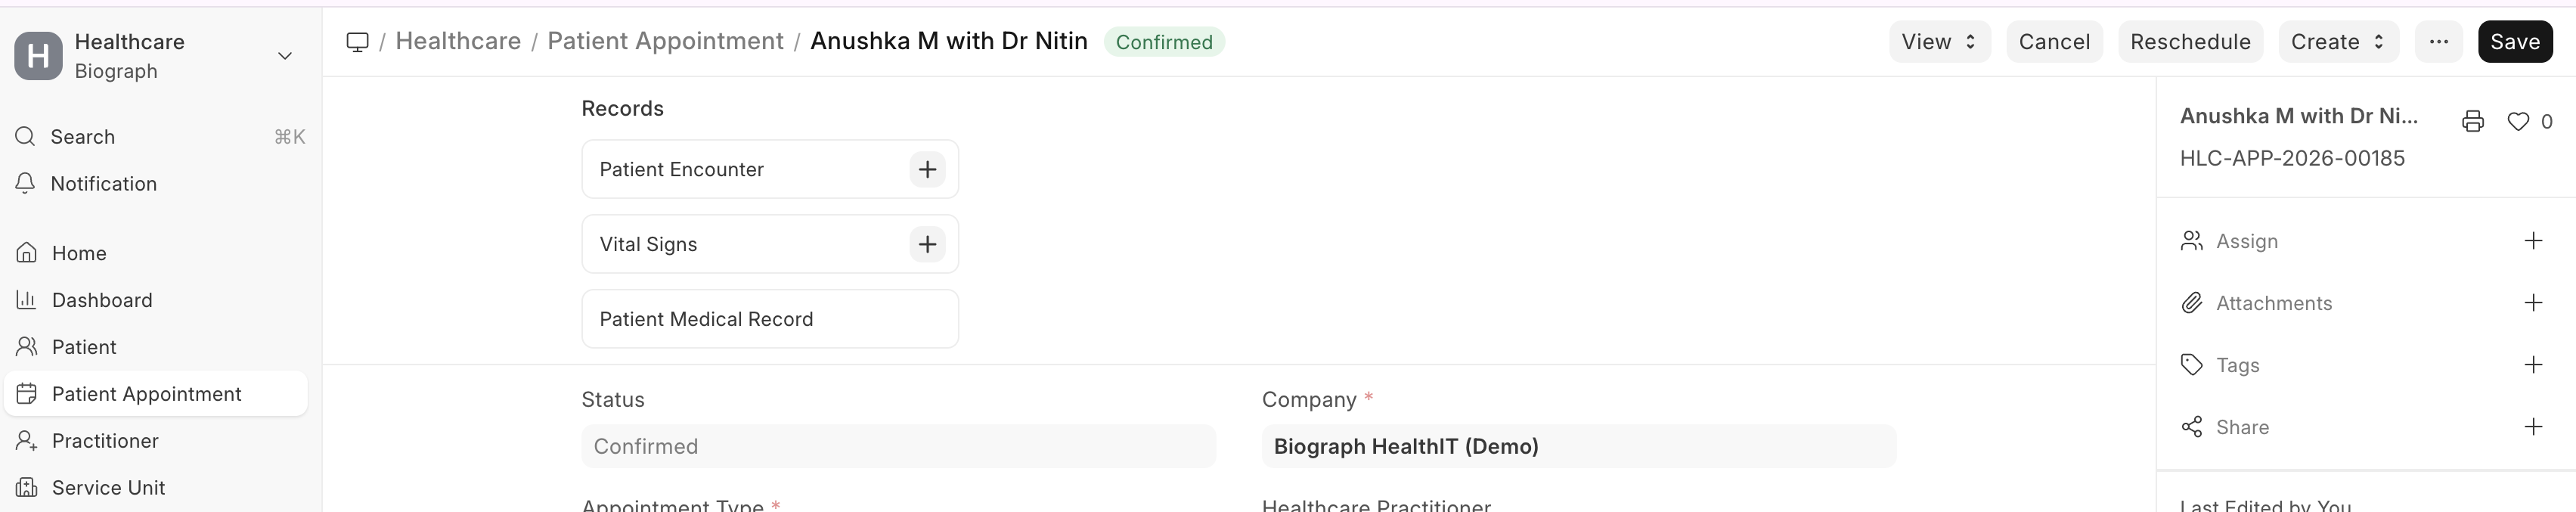This screenshot has width=2576, height=512.
Task: Click the Company input field
Action: coord(1578,446)
